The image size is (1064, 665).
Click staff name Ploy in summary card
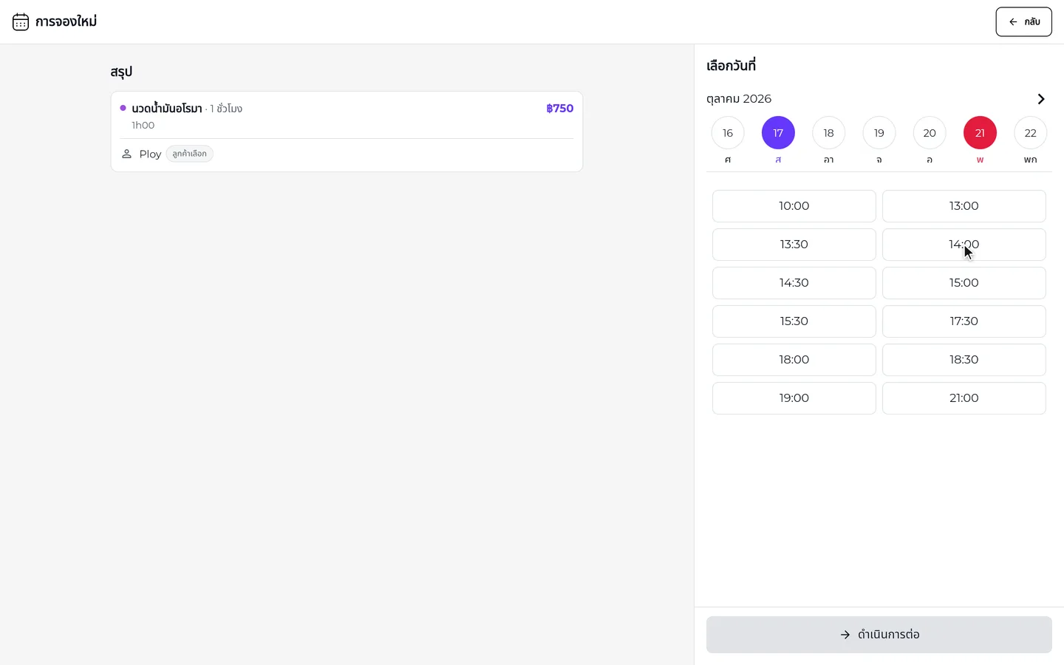pyautogui.click(x=150, y=154)
